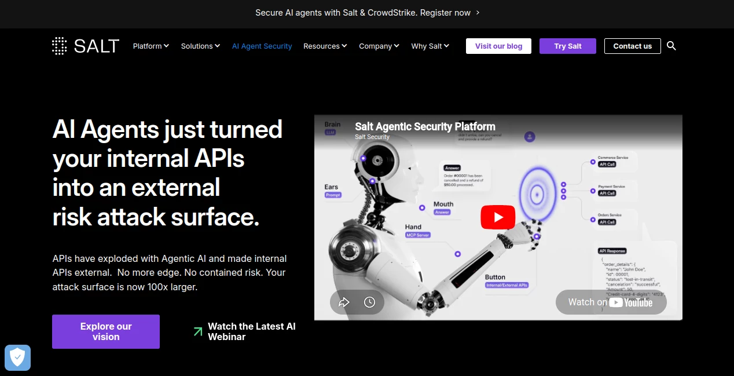The image size is (734, 376).
Task: Open the Salt Agentic Security Platform video title
Action: (425, 126)
